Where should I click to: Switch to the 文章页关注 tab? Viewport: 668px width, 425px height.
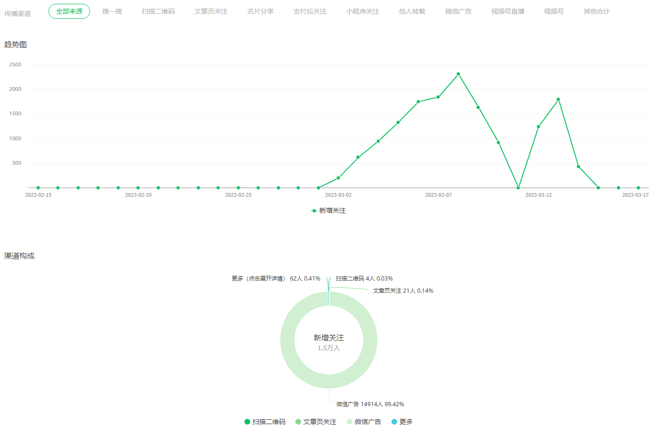coord(211,11)
